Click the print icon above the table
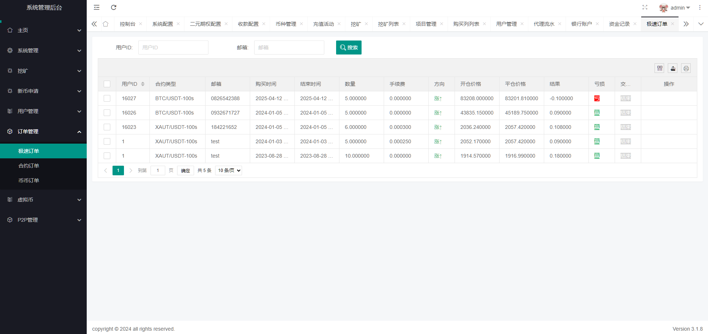The image size is (708, 334). pyautogui.click(x=686, y=68)
